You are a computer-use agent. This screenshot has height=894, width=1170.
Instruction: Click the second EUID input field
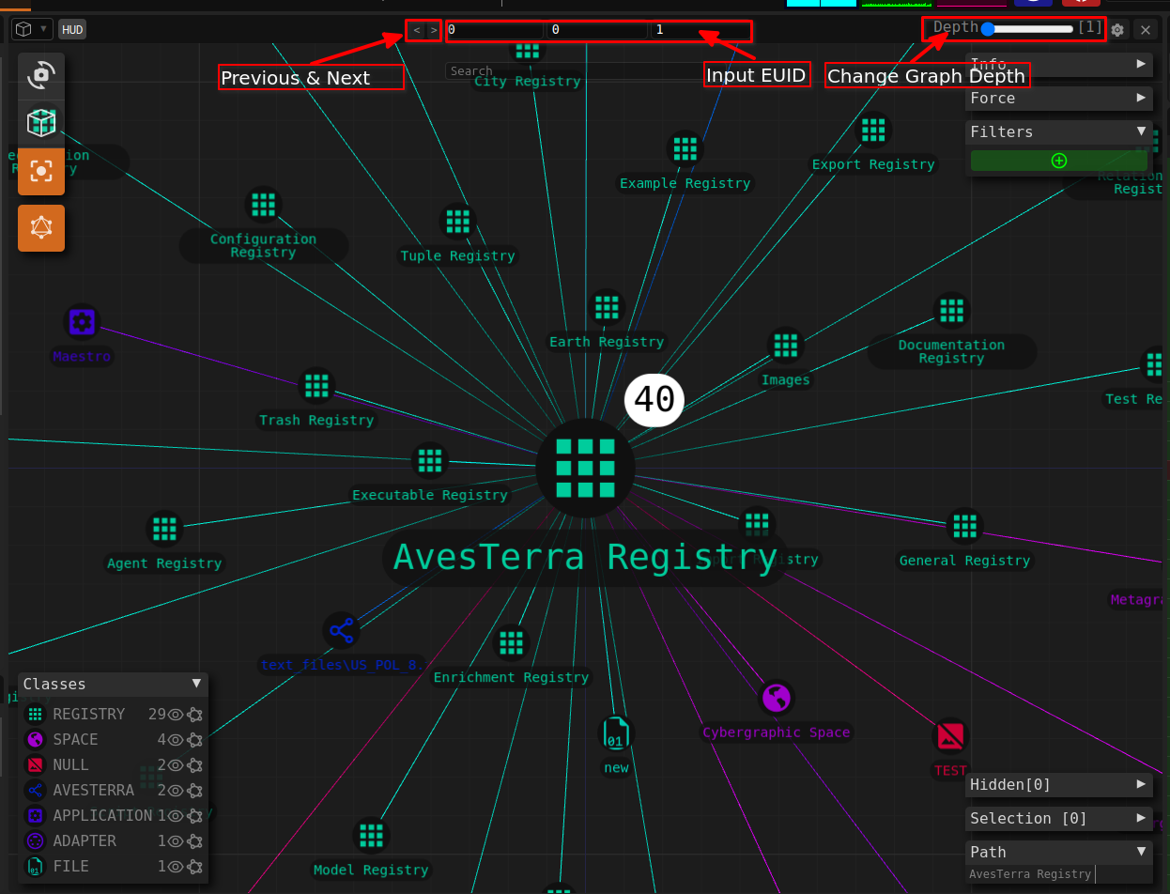pos(597,30)
